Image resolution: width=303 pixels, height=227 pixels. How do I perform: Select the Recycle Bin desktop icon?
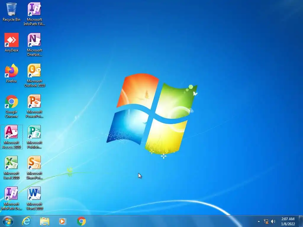(12, 12)
